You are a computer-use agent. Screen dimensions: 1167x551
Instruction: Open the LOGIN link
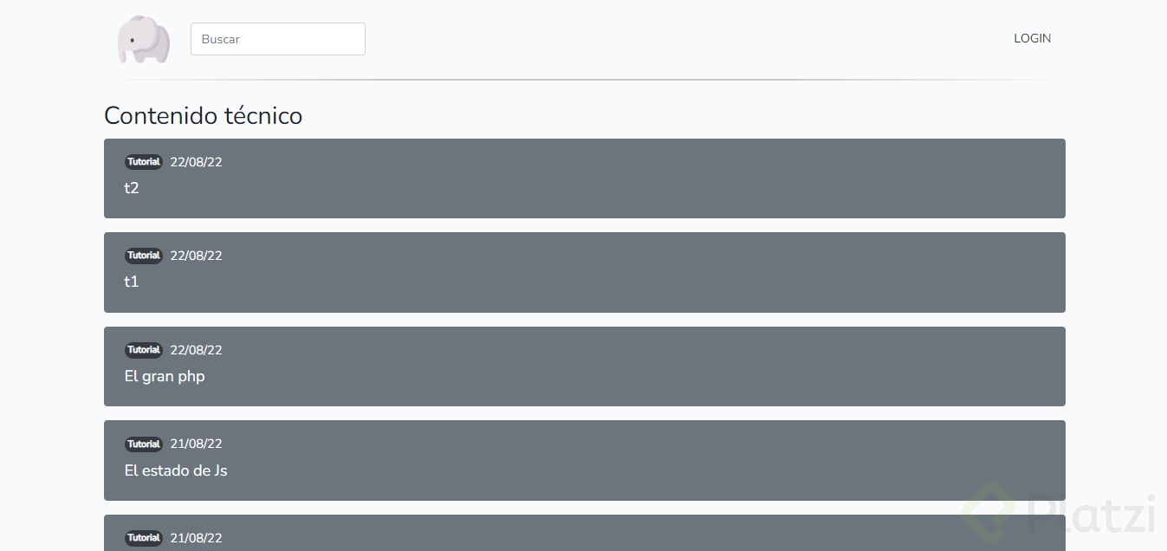tap(1033, 38)
